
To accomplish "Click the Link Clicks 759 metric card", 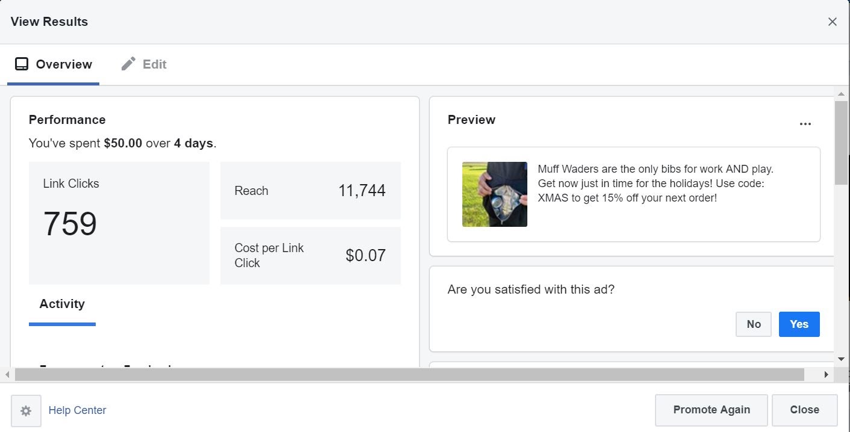I will 119,223.
